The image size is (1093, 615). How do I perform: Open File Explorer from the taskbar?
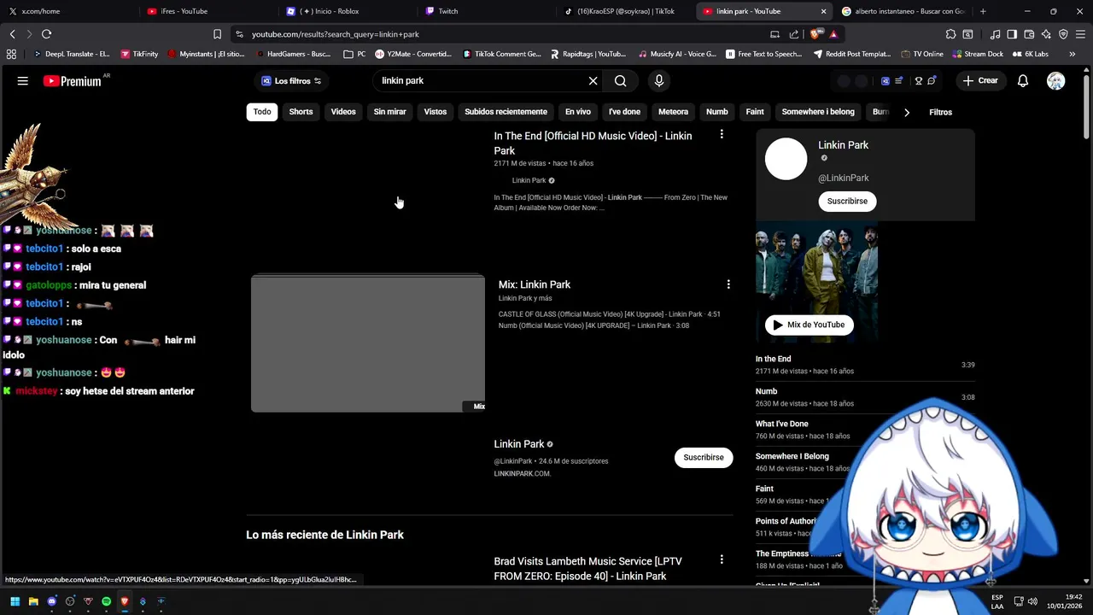[33, 601]
